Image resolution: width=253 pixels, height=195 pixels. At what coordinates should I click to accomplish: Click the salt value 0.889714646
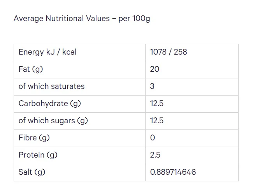pos(173,172)
